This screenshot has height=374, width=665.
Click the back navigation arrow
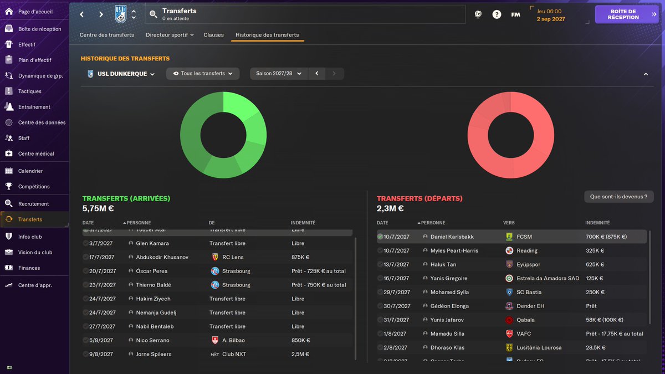tap(82, 14)
